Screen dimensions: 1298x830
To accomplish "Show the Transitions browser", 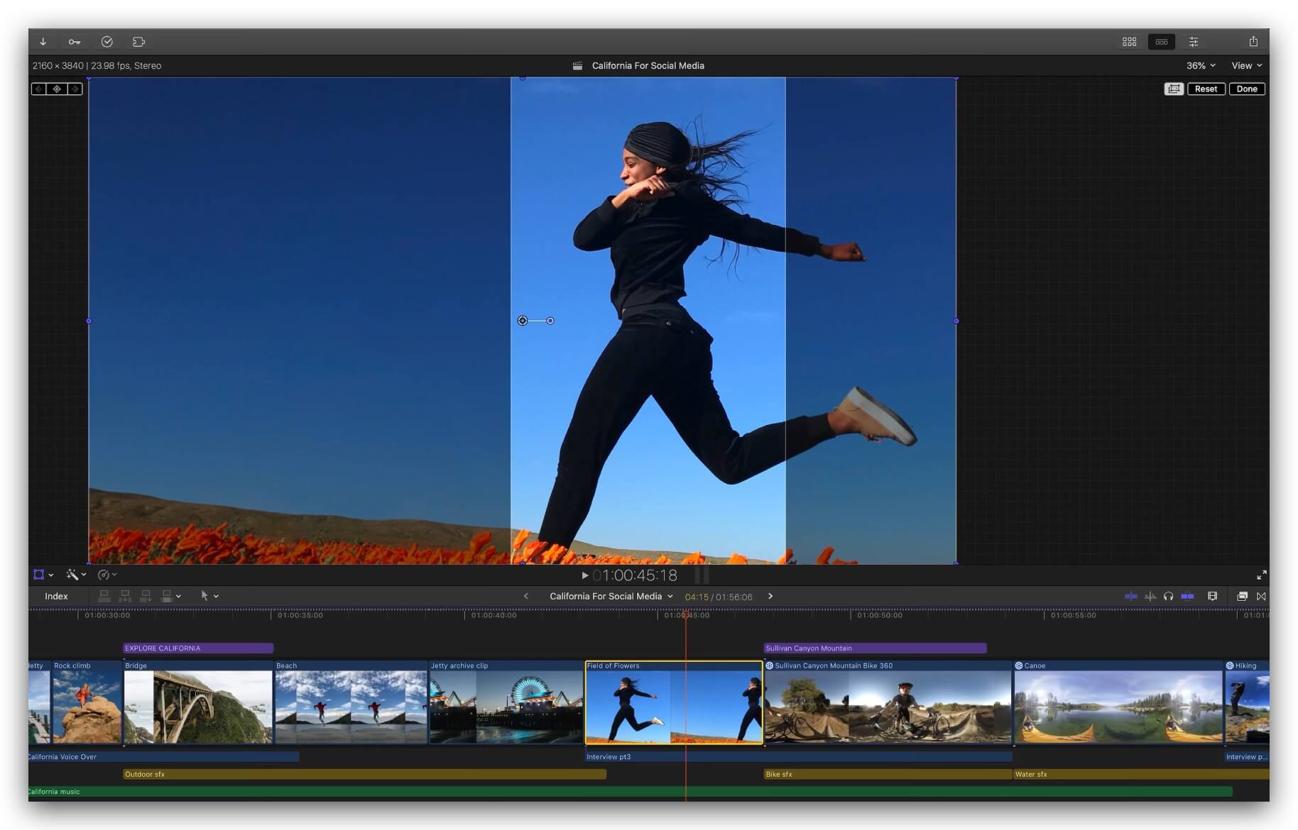I will [1261, 596].
